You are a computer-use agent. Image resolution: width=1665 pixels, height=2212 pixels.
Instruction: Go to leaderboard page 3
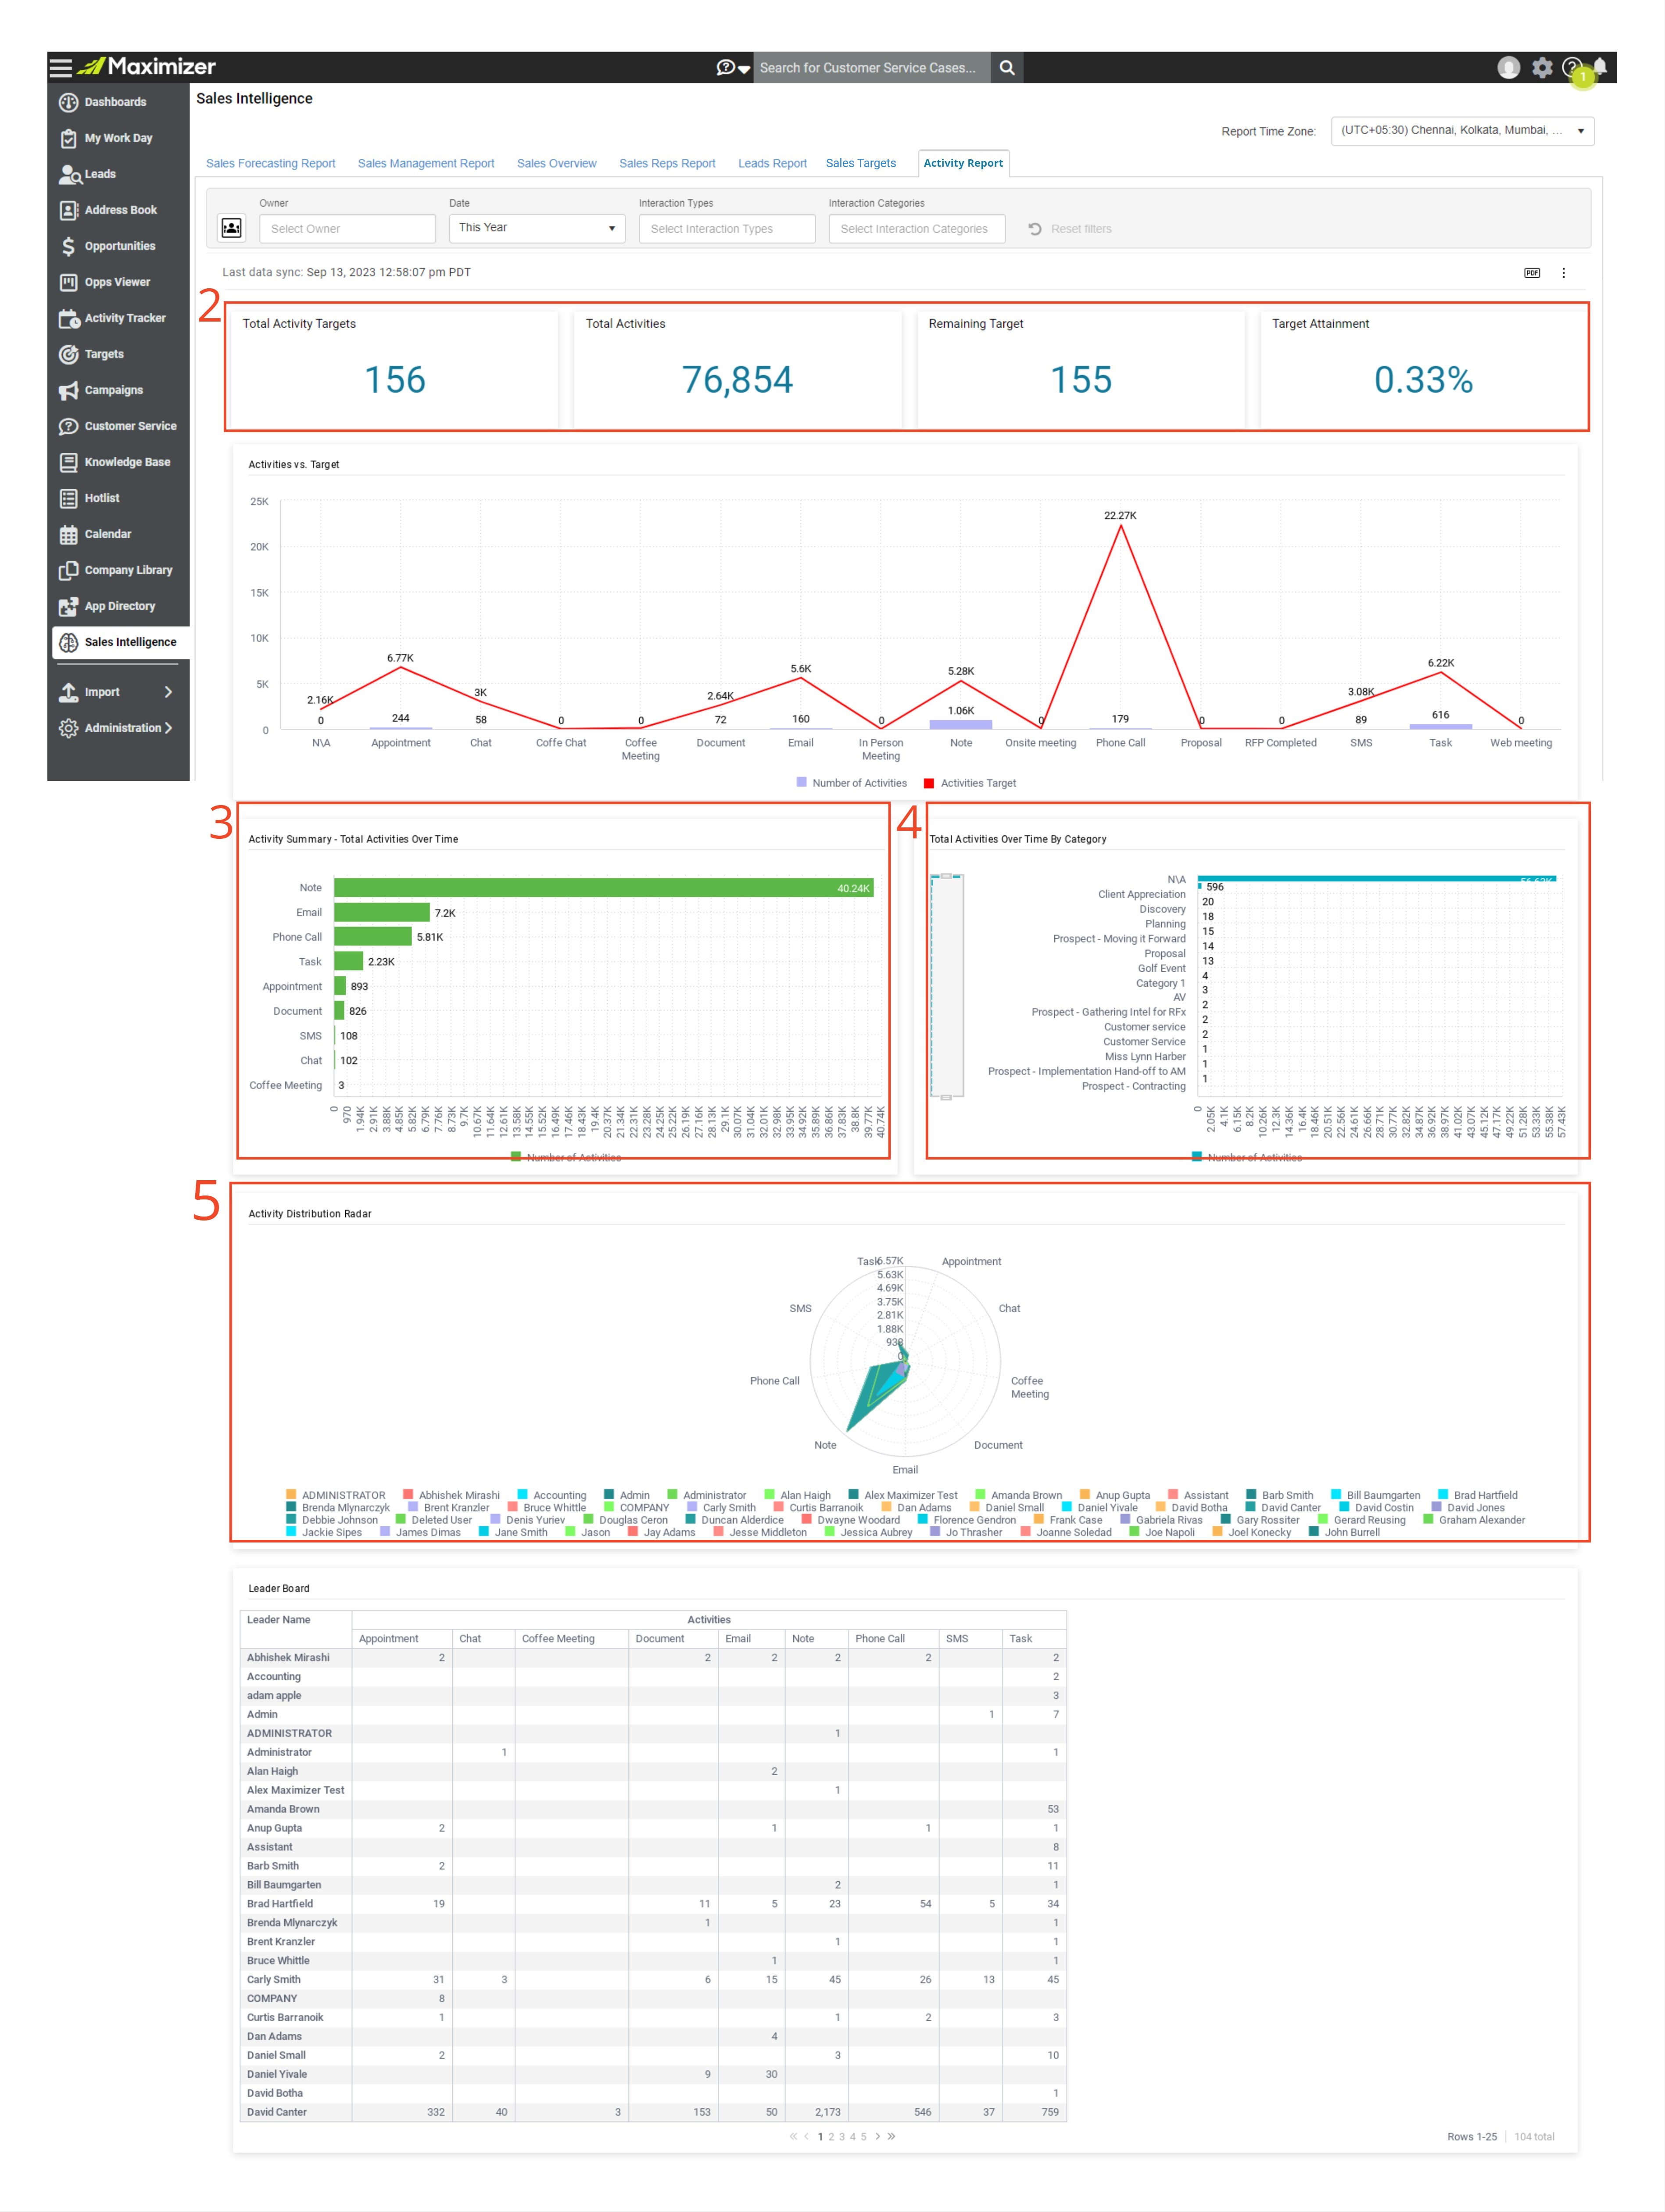click(841, 2137)
